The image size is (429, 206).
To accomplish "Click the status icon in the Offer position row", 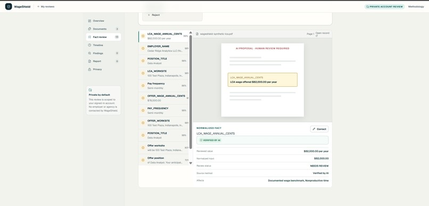I will pyautogui.click(x=143, y=160).
